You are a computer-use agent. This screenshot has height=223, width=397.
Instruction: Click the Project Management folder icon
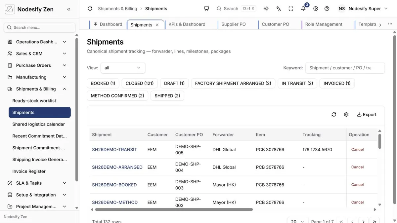10,206
